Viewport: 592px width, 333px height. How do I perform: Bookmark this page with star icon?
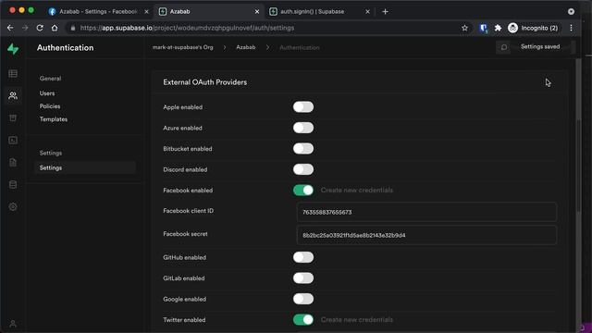464,28
